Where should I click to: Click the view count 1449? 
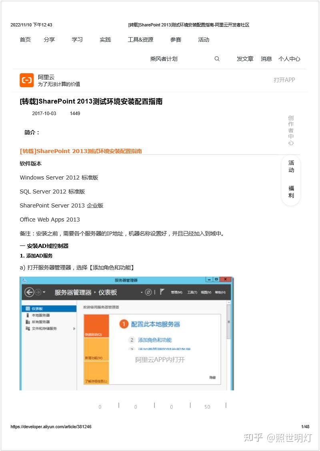tap(75, 113)
